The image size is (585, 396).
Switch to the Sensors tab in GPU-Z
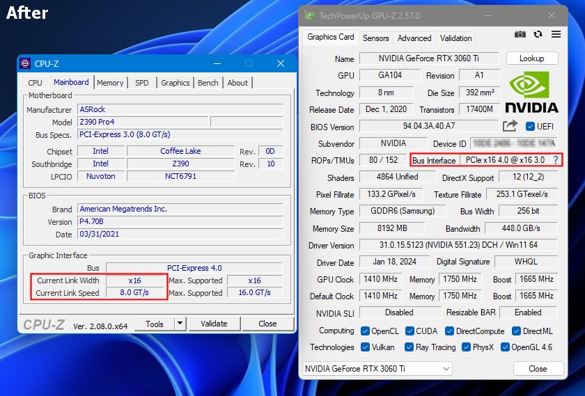[375, 38]
